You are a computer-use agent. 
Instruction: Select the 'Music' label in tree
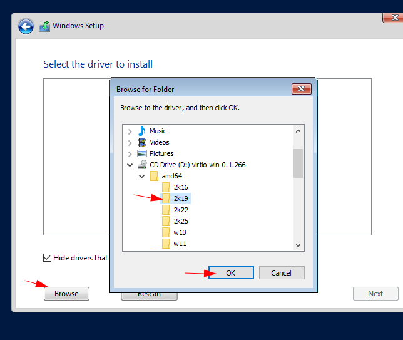tap(158, 131)
